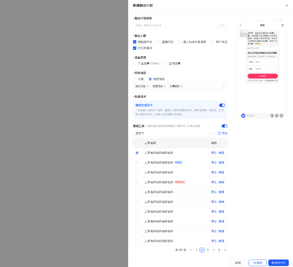Click the 保存并开启 button

[278, 263]
